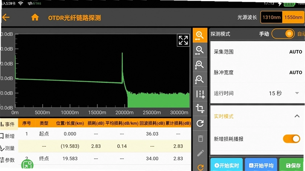Toggle the manual/auto detection mode switch
The height and width of the screenshot is (171, 305).
pos(283,34)
